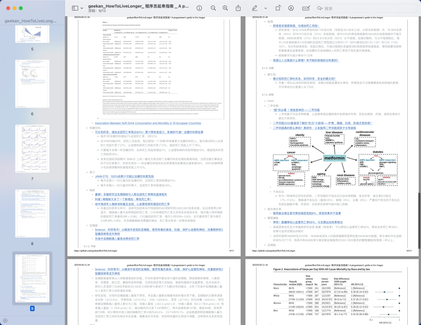Select page 5 thumbnail
This screenshot has width=421, height=325.
pyautogui.click(x=32, y=34)
